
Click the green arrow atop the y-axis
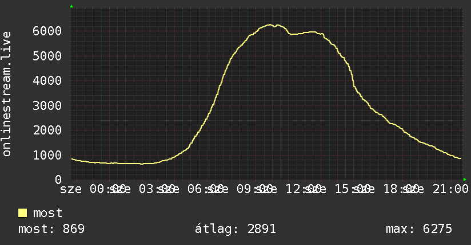point(71,6)
